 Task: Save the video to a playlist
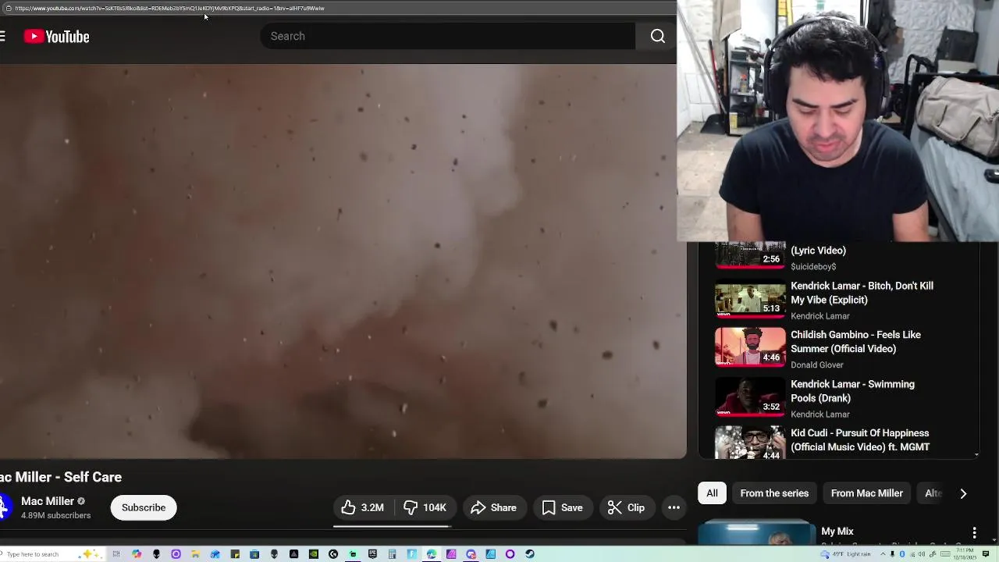click(x=563, y=507)
